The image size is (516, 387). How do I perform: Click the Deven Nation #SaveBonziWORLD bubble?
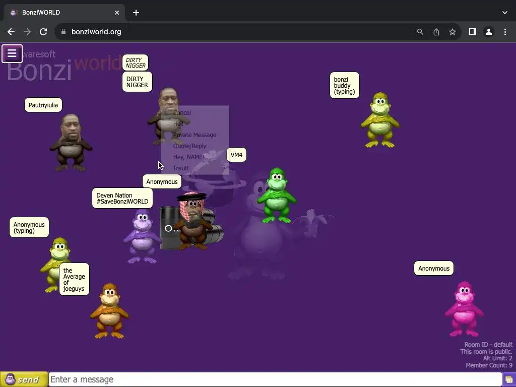(122, 198)
